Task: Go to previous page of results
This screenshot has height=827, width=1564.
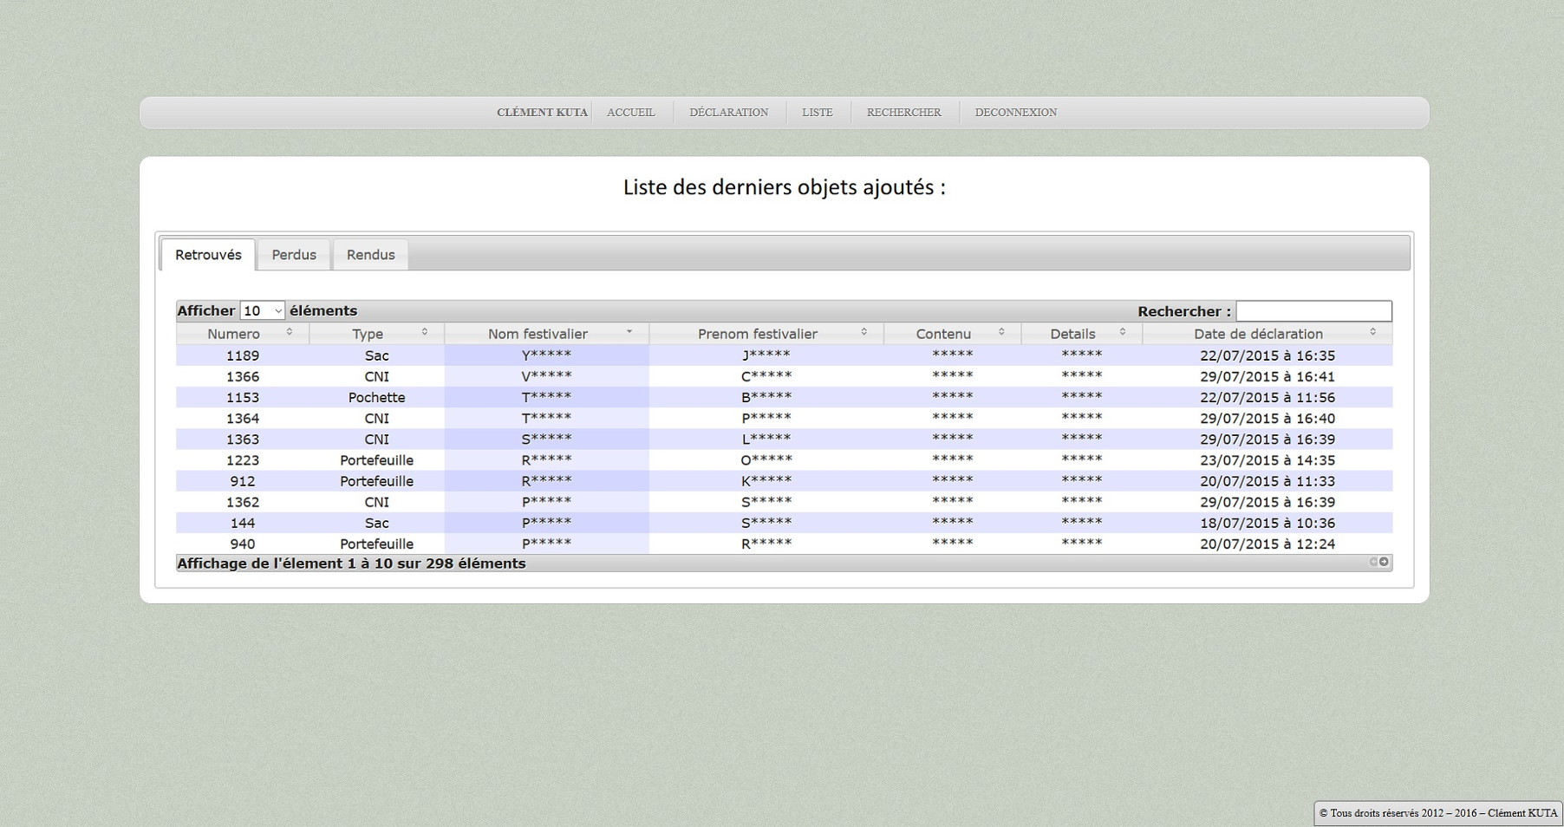Action: pyautogui.click(x=1374, y=562)
